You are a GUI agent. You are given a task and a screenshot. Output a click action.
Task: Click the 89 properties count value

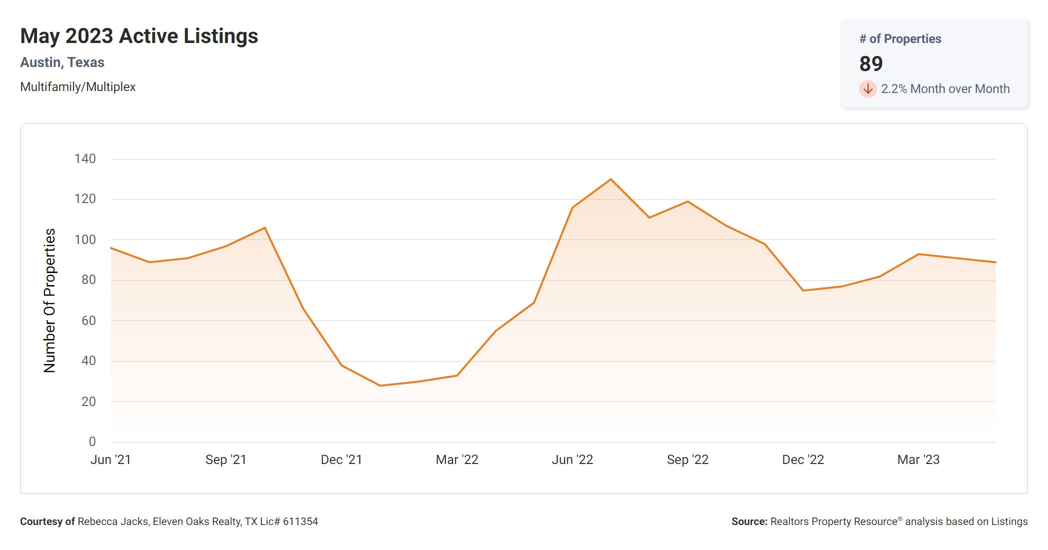(871, 64)
